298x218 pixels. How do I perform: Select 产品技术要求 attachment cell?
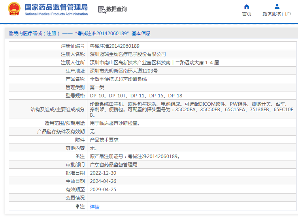[x=192, y=140]
